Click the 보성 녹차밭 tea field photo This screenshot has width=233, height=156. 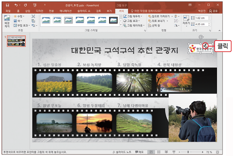coord(94,83)
